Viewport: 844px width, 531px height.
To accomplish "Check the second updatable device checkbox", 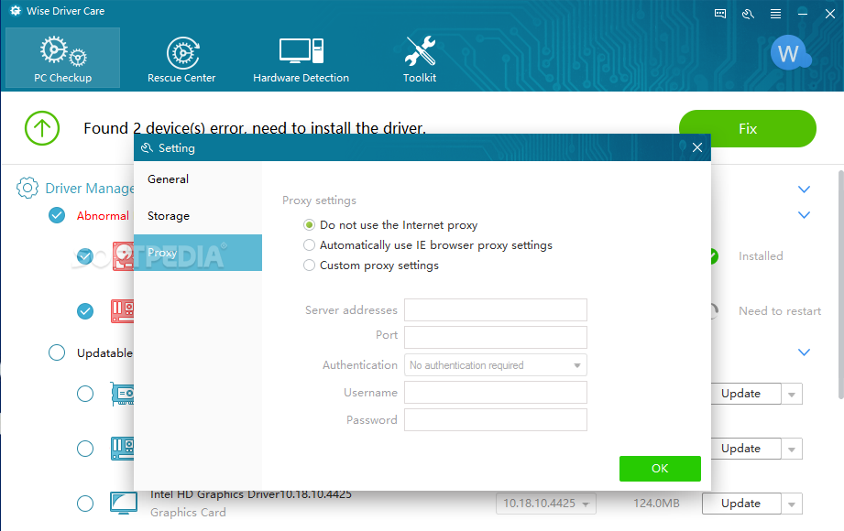I will pos(85,449).
